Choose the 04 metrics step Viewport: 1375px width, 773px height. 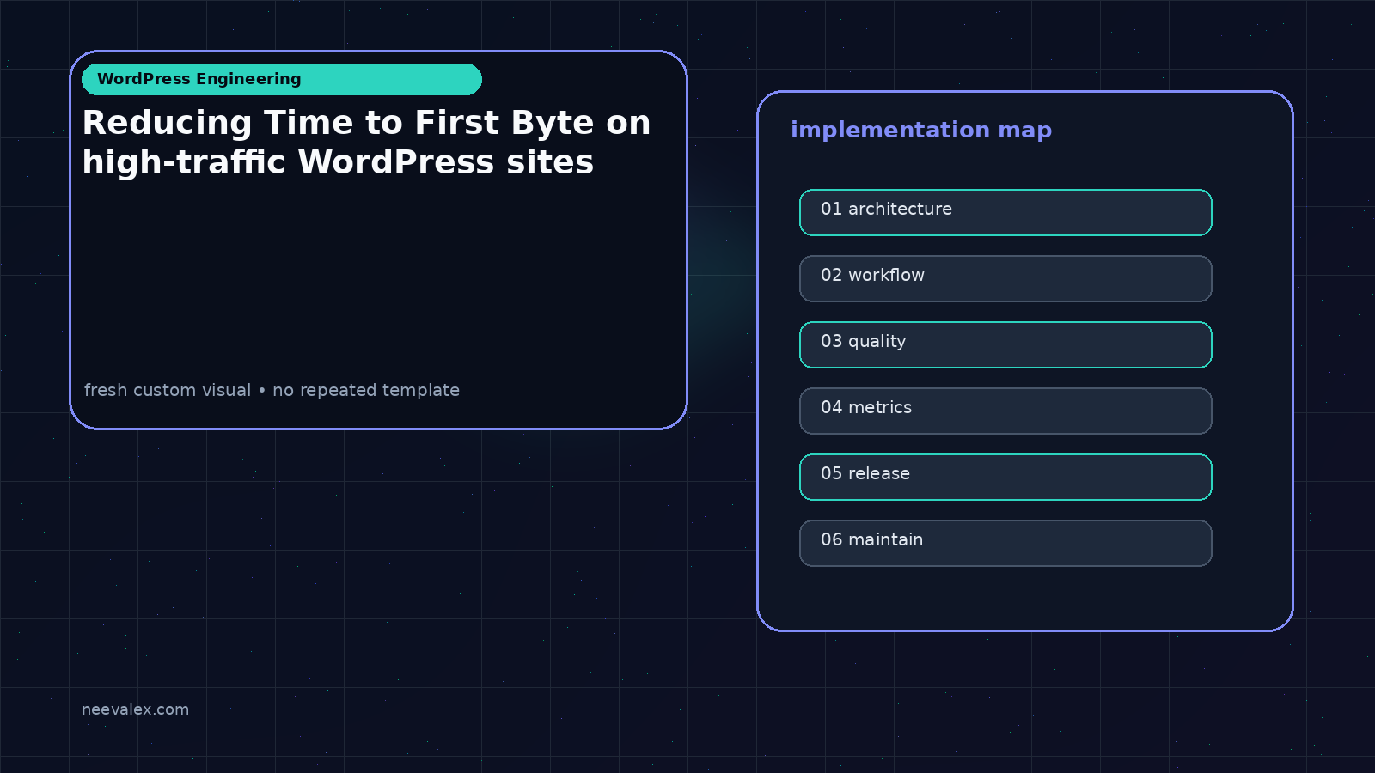[1005, 411]
